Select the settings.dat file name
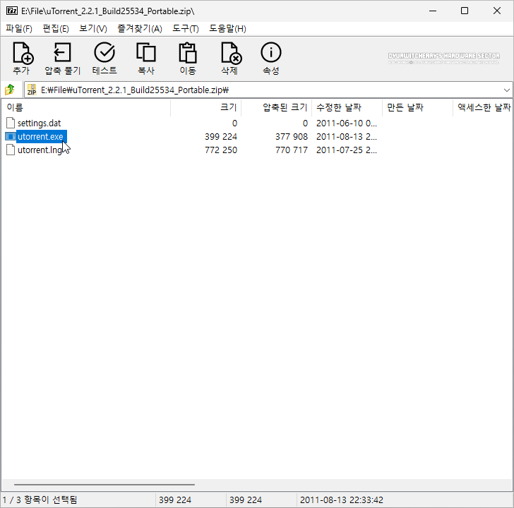This screenshot has width=514, height=508. (x=39, y=123)
